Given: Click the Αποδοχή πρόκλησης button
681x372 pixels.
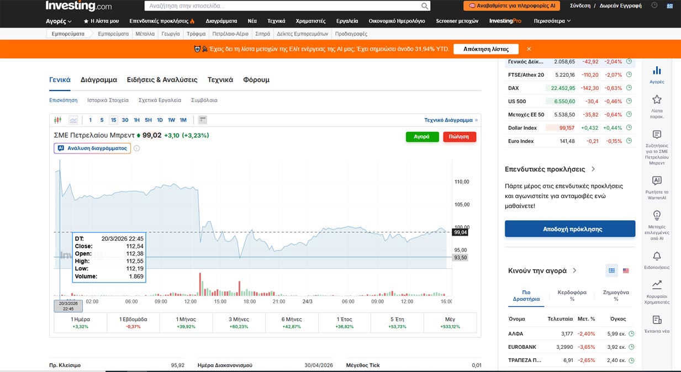Looking at the screenshot, I should click(569, 229).
